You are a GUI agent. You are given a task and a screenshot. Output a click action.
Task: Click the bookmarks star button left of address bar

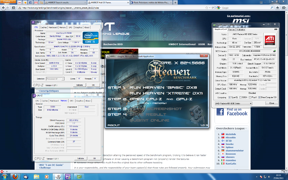pyautogui.click(x=14, y=8)
